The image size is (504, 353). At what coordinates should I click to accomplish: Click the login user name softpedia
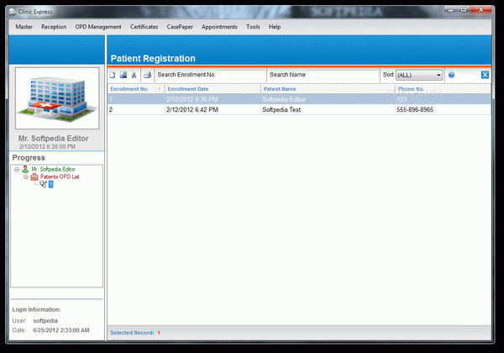pyautogui.click(x=45, y=321)
